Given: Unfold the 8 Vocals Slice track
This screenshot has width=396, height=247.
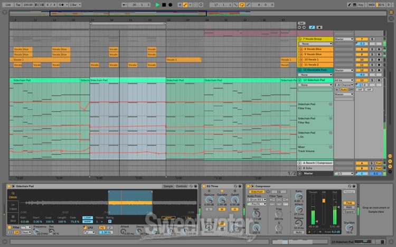Looking at the screenshot, I should (301, 49).
